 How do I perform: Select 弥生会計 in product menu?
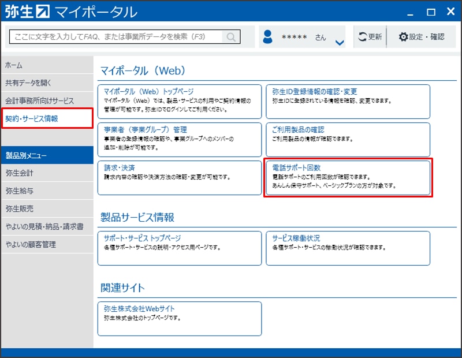tap(47, 173)
